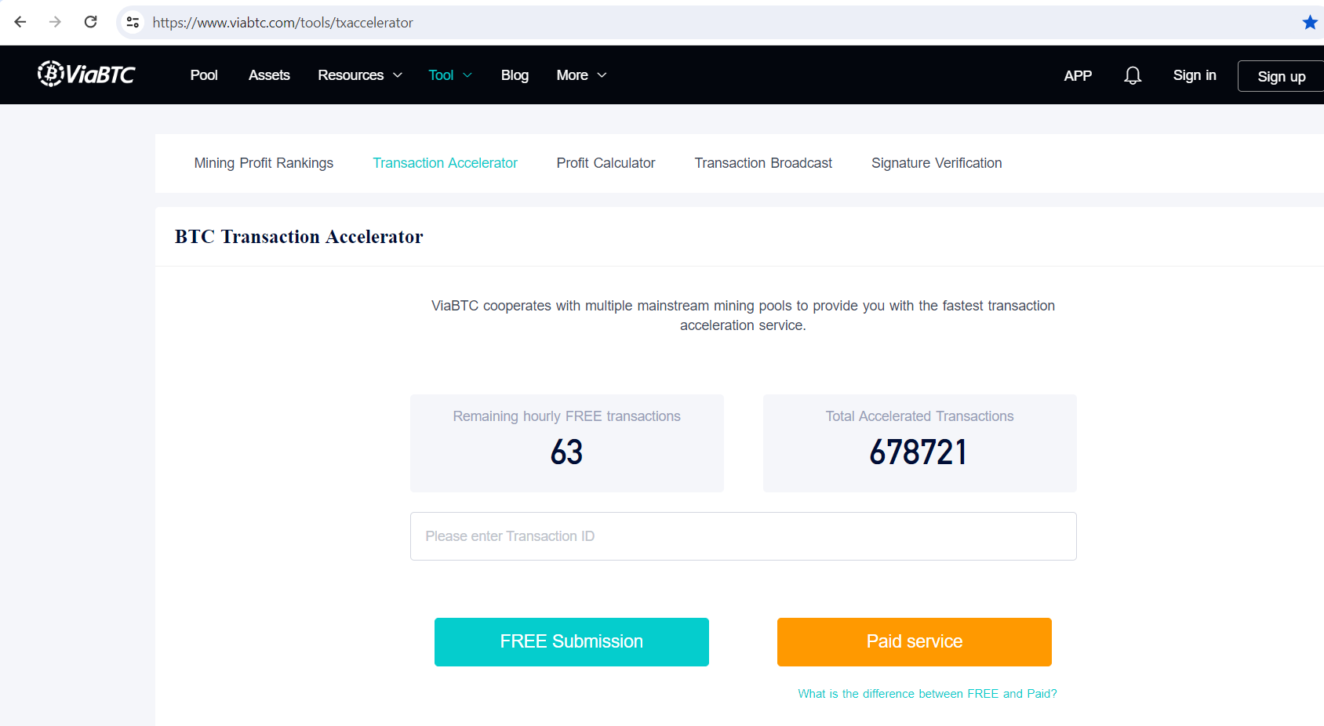Click the APP link in header
Image resolution: width=1324 pixels, height=726 pixels.
[x=1078, y=76]
